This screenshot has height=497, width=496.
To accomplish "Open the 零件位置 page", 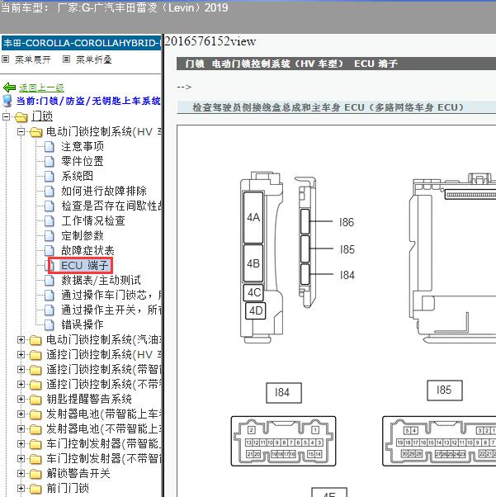I will (83, 161).
